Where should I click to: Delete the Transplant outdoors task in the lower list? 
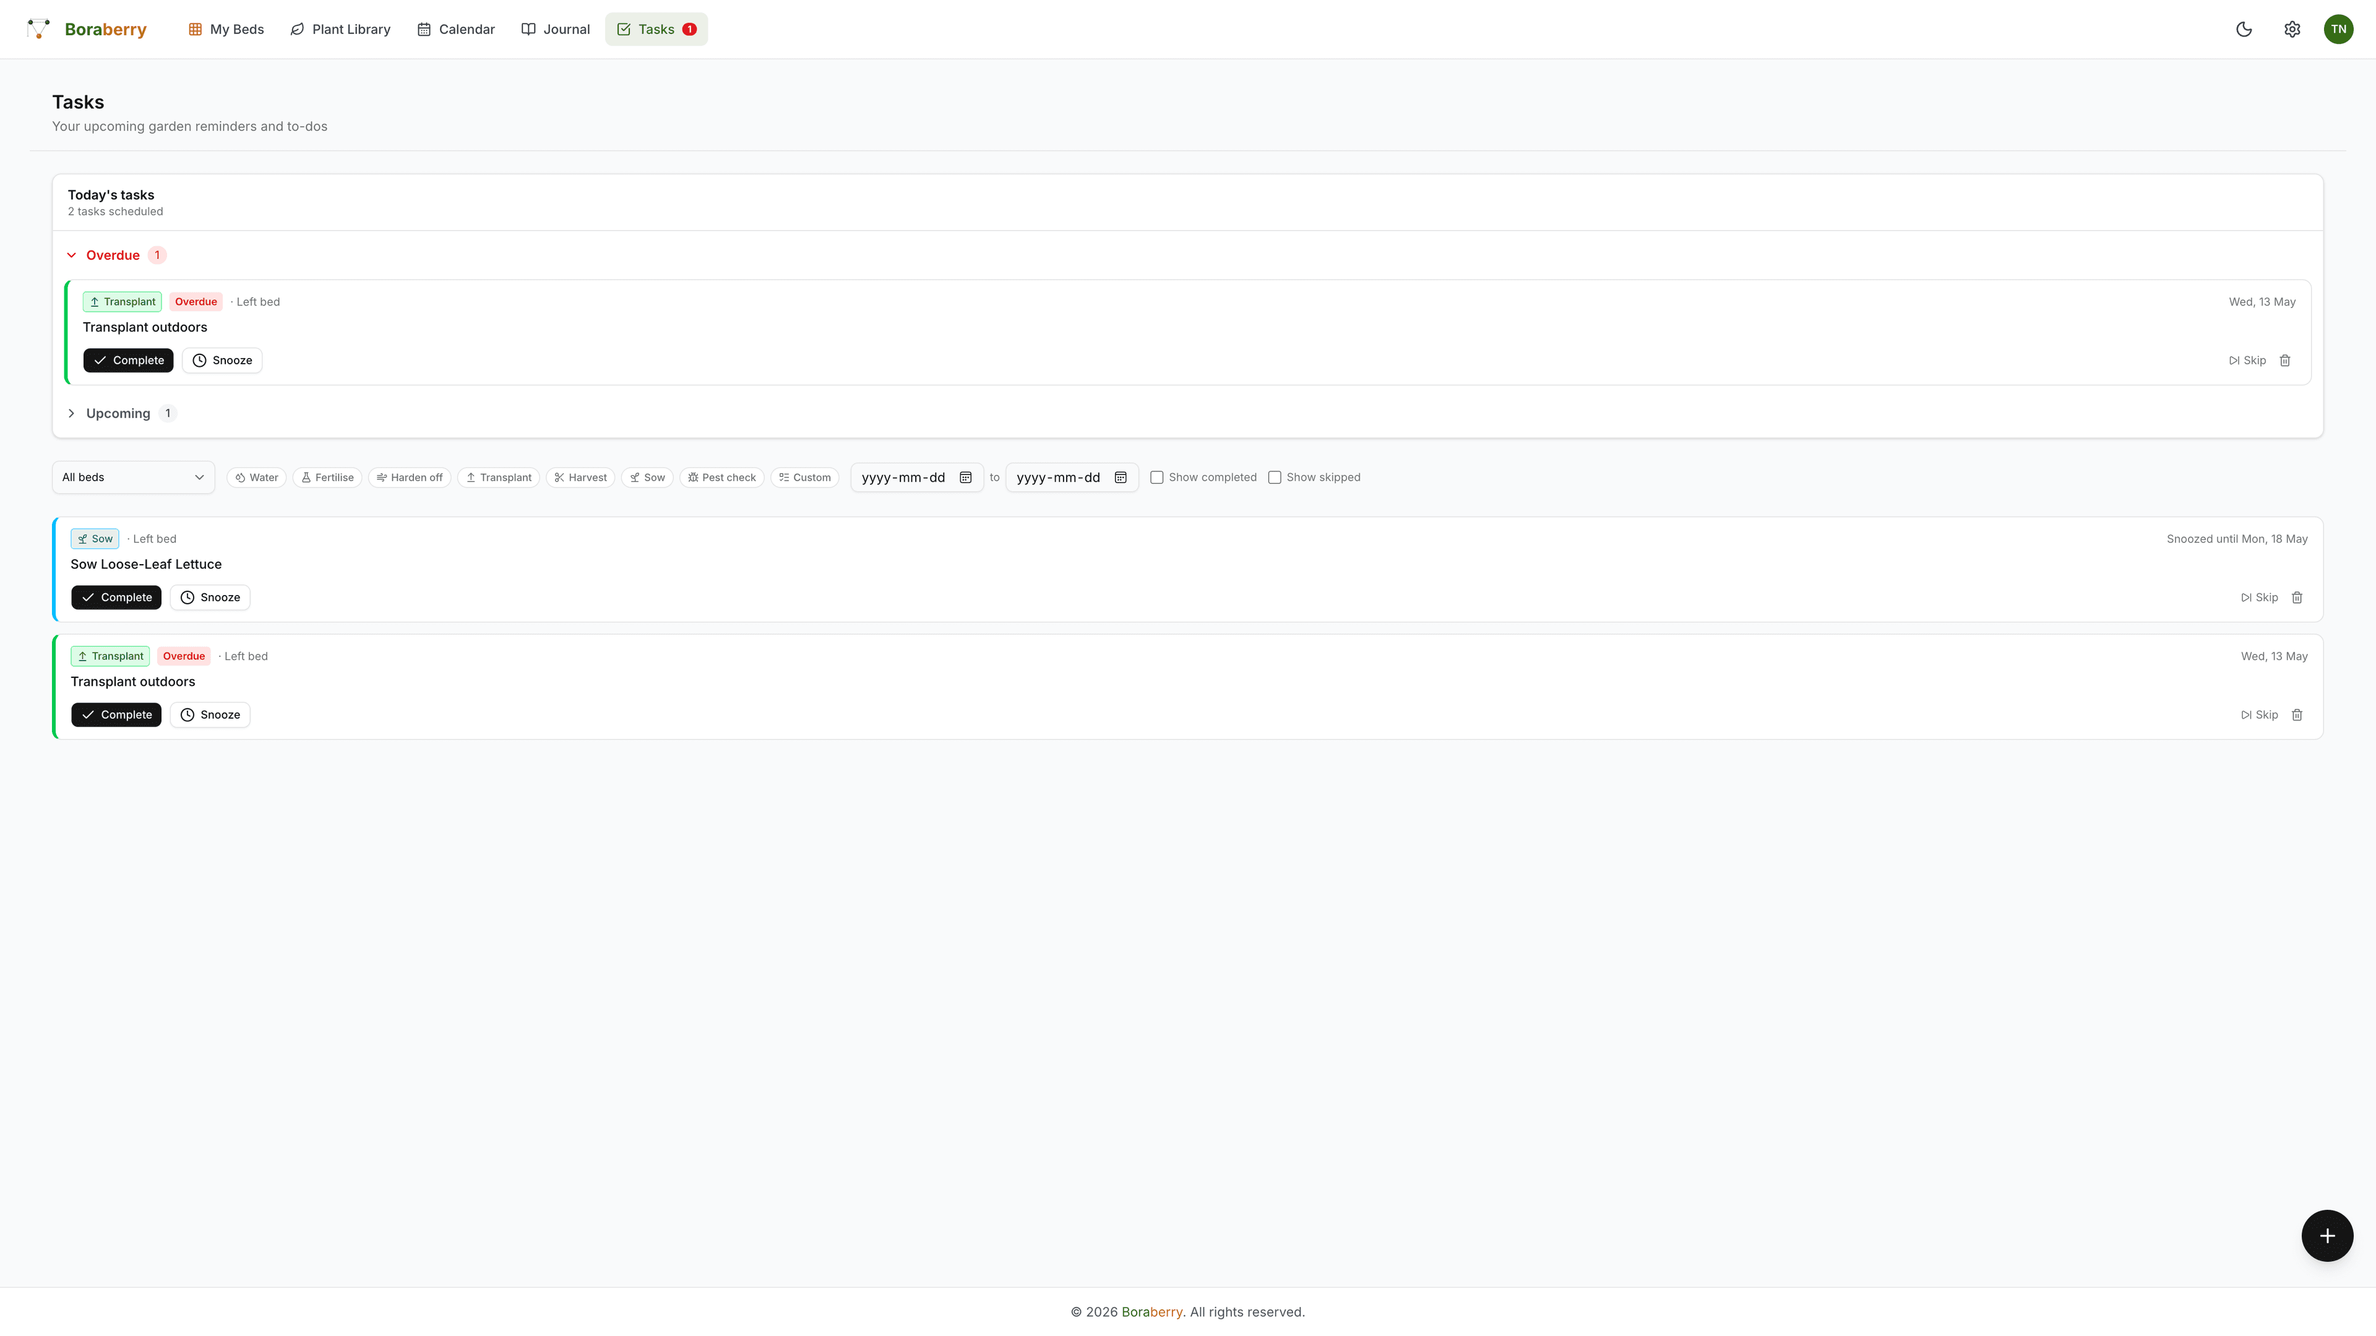2297,714
